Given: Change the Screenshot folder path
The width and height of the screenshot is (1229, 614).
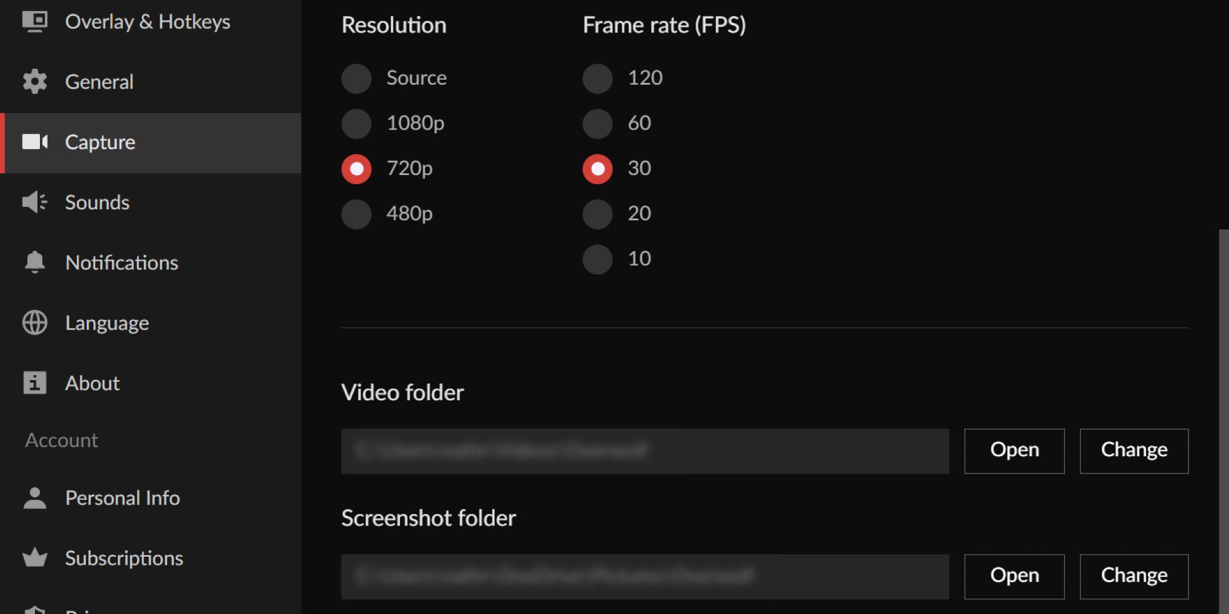Looking at the screenshot, I should (x=1134, y=577).
